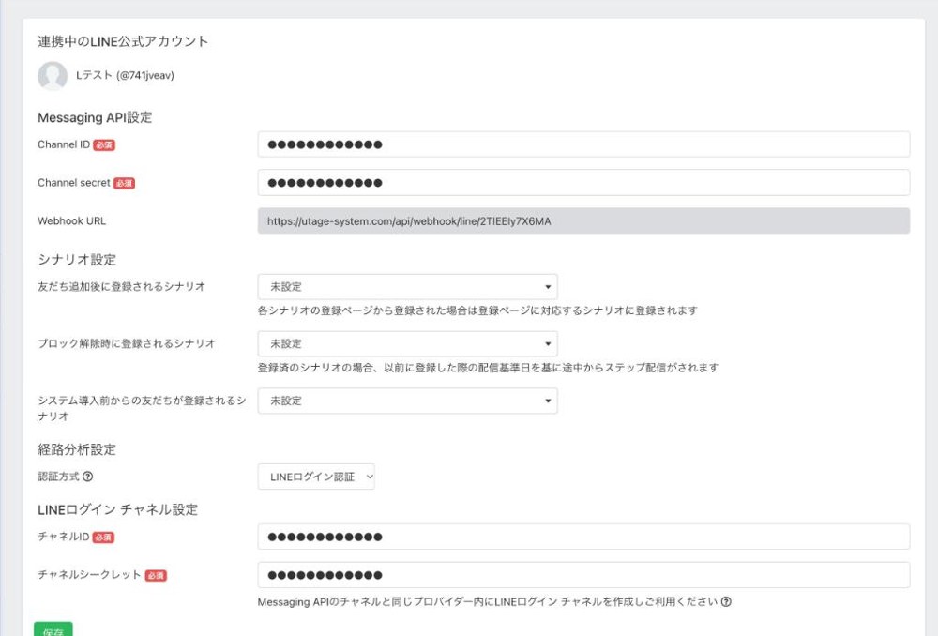
Task: Click the green 保存 button
Action: click(53, 629)
